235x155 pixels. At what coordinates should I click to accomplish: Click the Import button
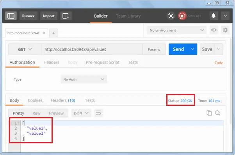click(49, 16)
